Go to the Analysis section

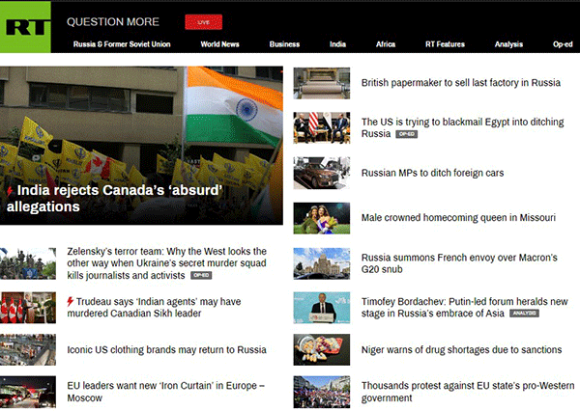508,44
